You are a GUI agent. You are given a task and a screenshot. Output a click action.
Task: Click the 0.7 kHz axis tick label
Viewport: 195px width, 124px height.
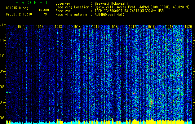click(3, 102)
